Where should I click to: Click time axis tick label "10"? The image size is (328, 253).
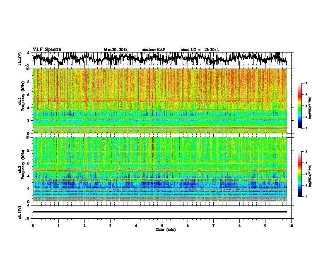(x=291, y=226)
